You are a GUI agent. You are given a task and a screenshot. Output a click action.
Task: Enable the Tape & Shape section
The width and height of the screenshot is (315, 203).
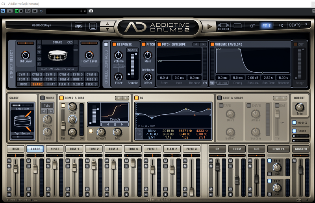tap(219, 98)
